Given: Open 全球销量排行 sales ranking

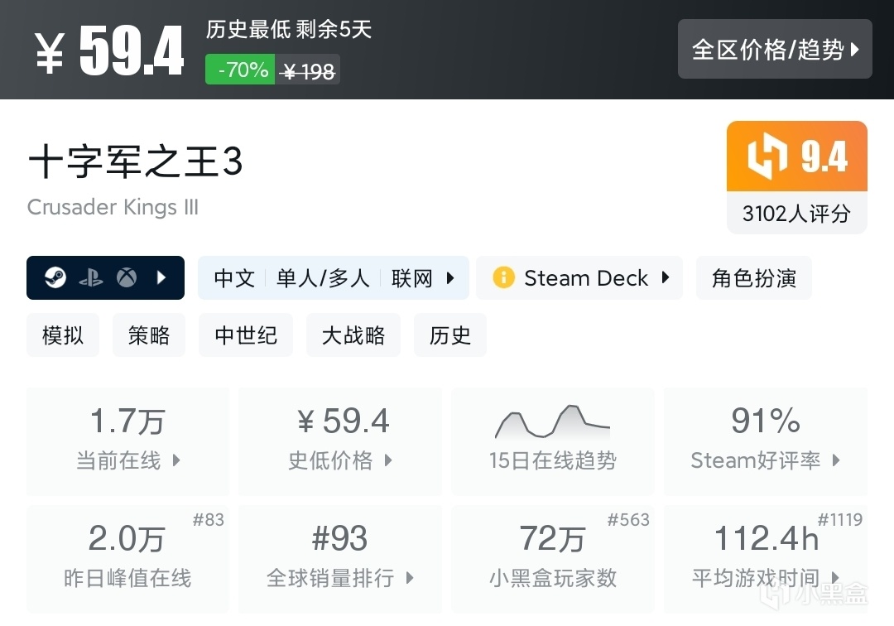Looking at the screenshot, I should 339,558.
